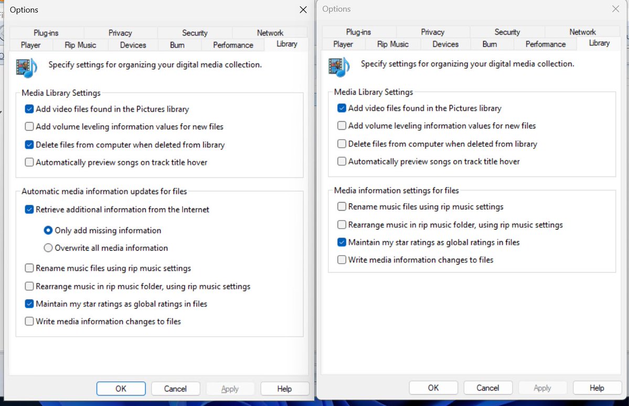629x406 pixels.
Task: Uncheck Add video files checkbox in left window
Action: [29, 109]
